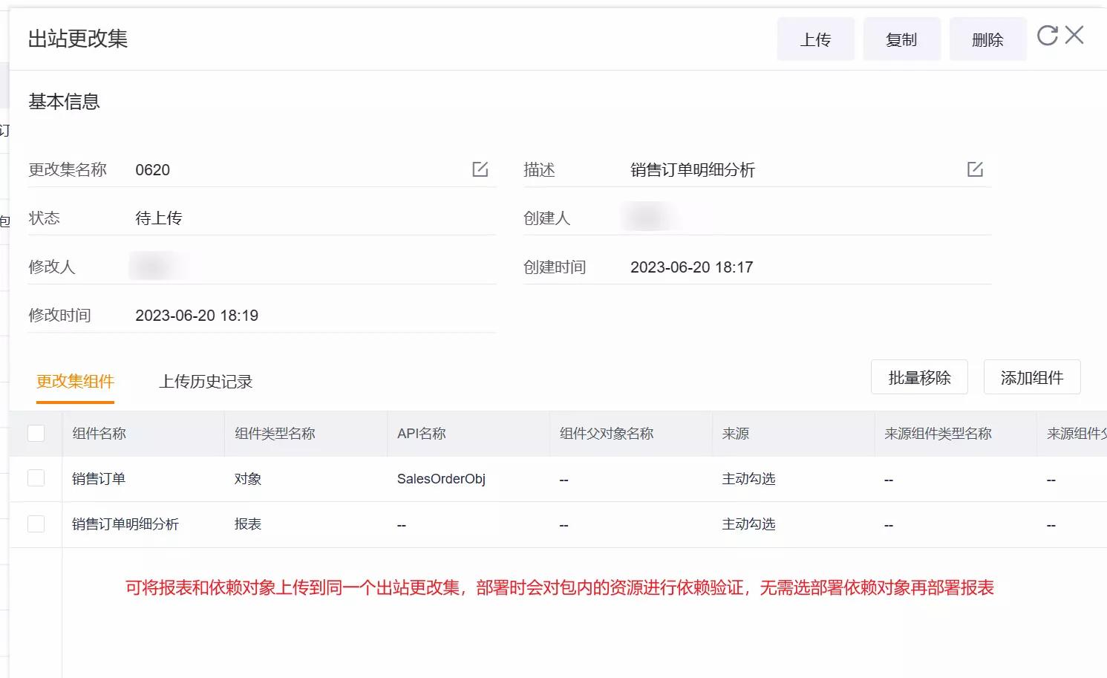
Task: Click the 状态 value 待上传
Action: 158,218
